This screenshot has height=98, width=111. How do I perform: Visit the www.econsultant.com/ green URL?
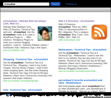(x=14, y=50)
